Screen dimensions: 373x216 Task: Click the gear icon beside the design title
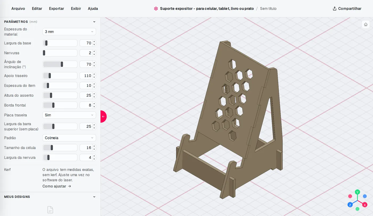[x=156, y=9]
